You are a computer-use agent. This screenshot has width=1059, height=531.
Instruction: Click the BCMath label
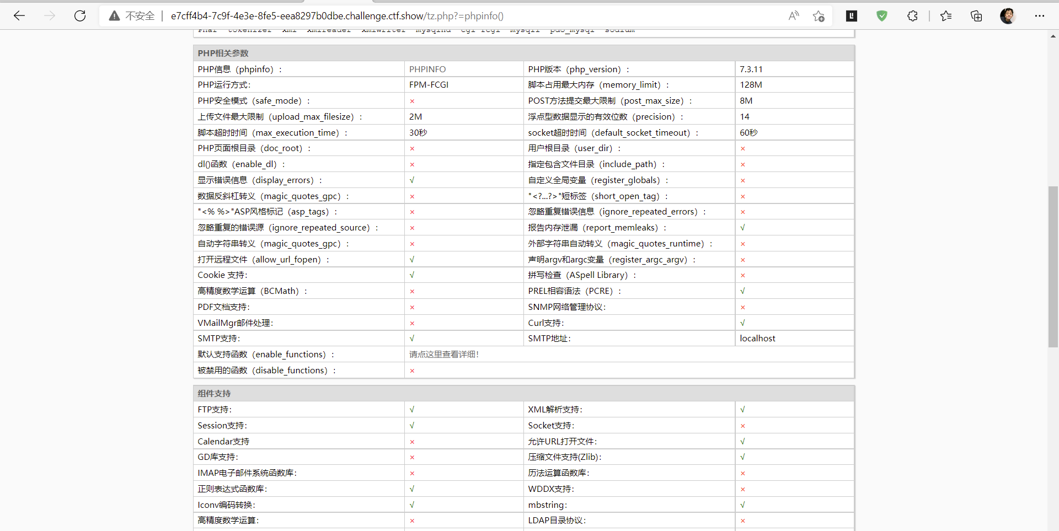pyautogui.click(x=252, y=291)
